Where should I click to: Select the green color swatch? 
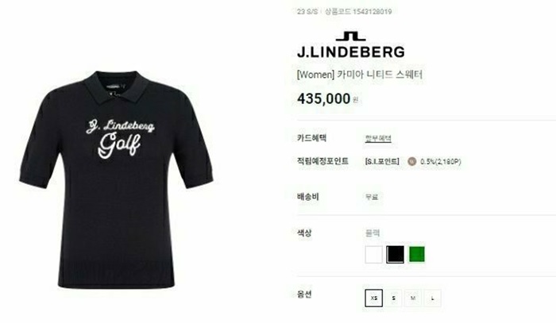(x=417, y=254)
